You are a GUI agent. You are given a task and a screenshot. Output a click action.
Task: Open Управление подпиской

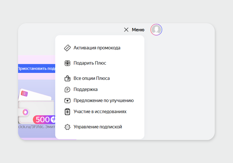[x=98, y=127]
